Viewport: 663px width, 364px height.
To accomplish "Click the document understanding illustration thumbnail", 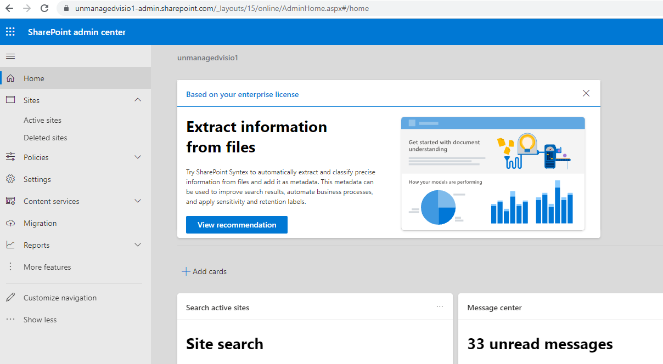I will [x=493, y=173].
